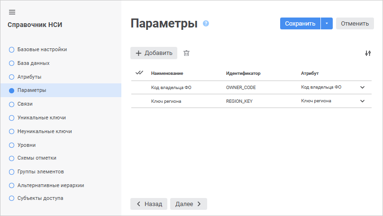
Task: Edit the OWNER_CODE identifier cell
Action: [241, 88]
